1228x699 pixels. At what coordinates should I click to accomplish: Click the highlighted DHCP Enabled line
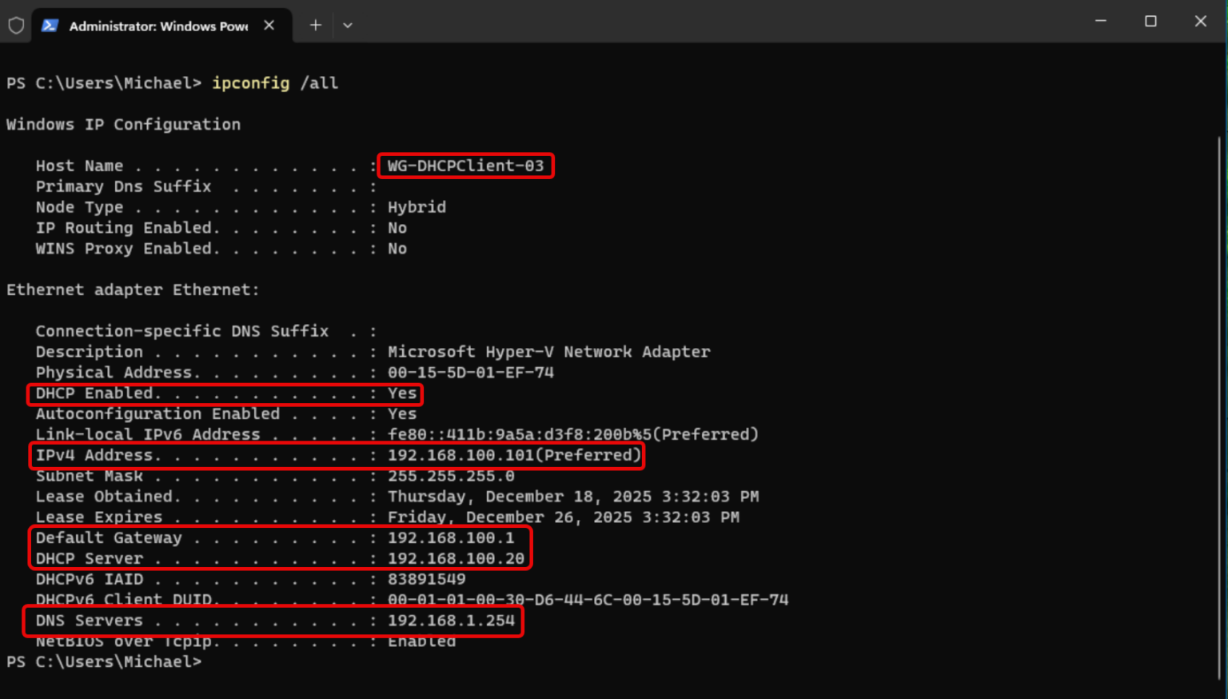click(224, 393)
